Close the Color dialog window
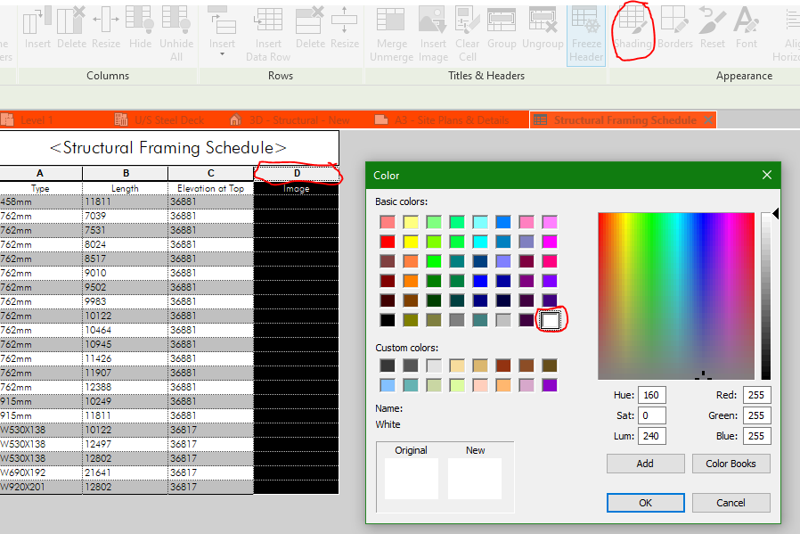 tap(767, 175)
